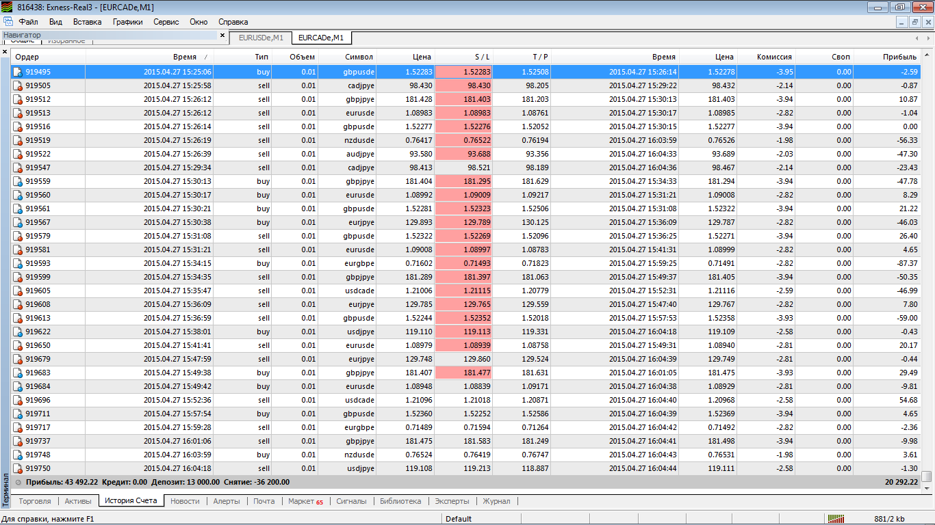Sort by Прибыль column header
The width and height of the screenshot is (935, 525).
click(887, 57)
